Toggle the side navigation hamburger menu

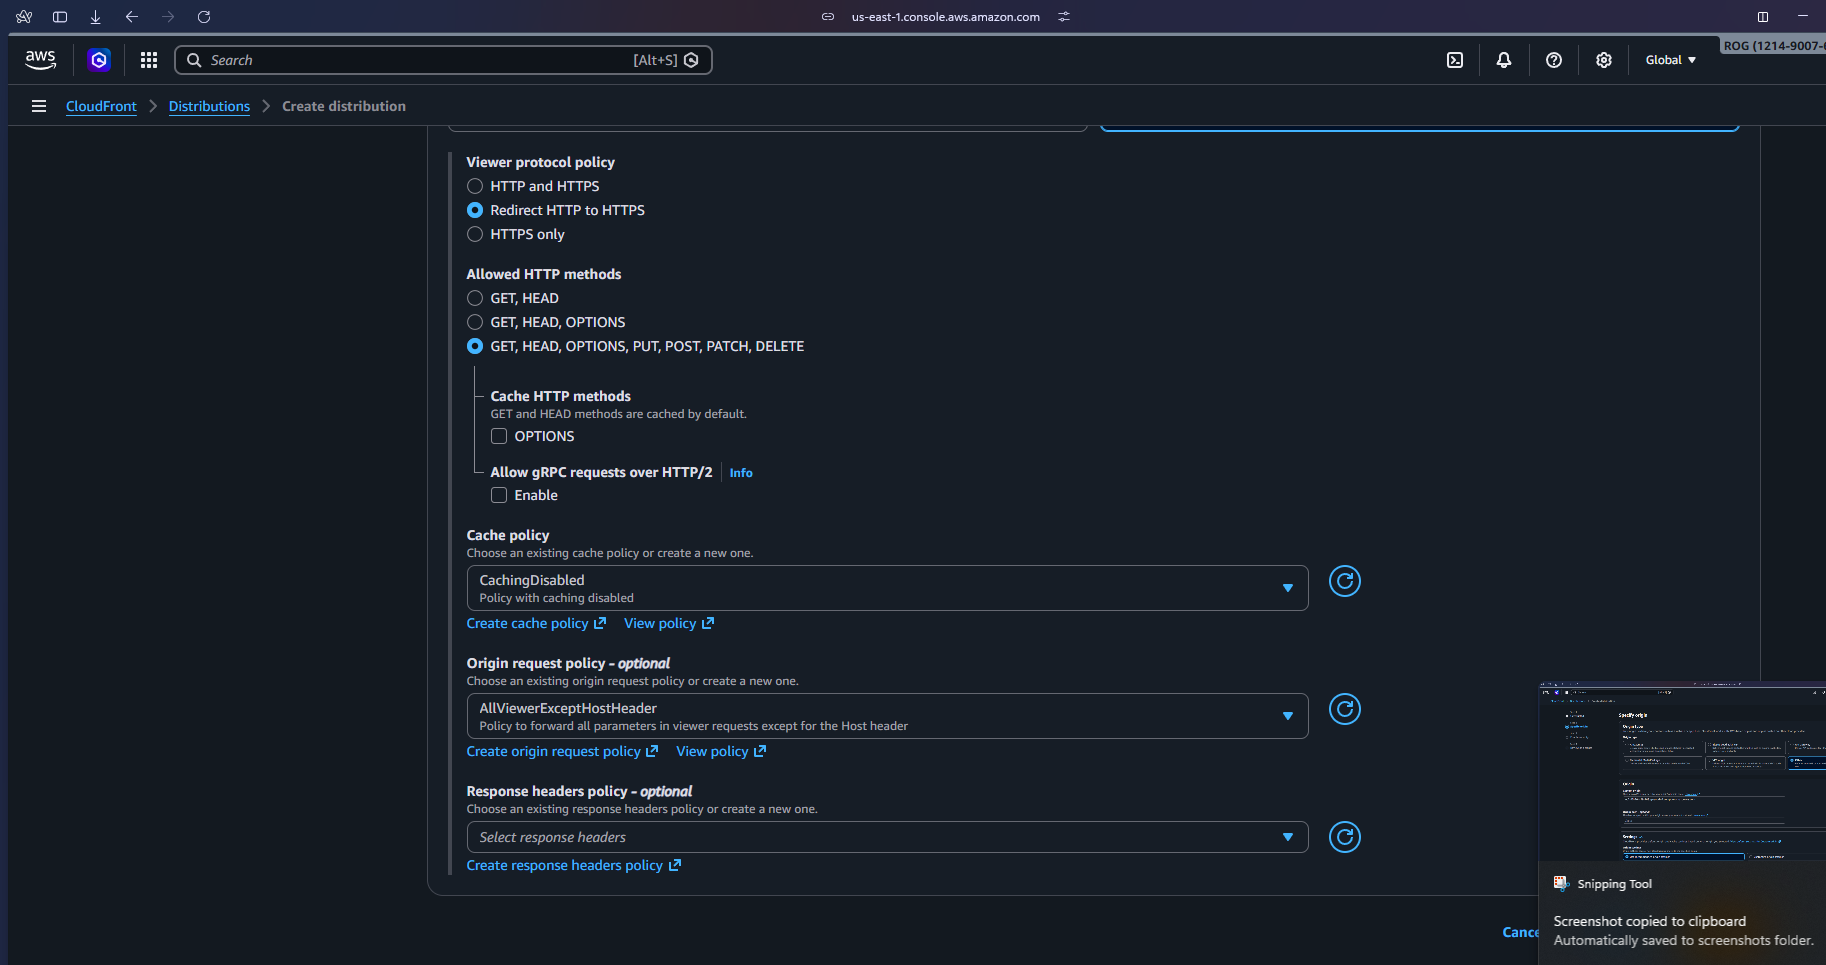[39, 106]
